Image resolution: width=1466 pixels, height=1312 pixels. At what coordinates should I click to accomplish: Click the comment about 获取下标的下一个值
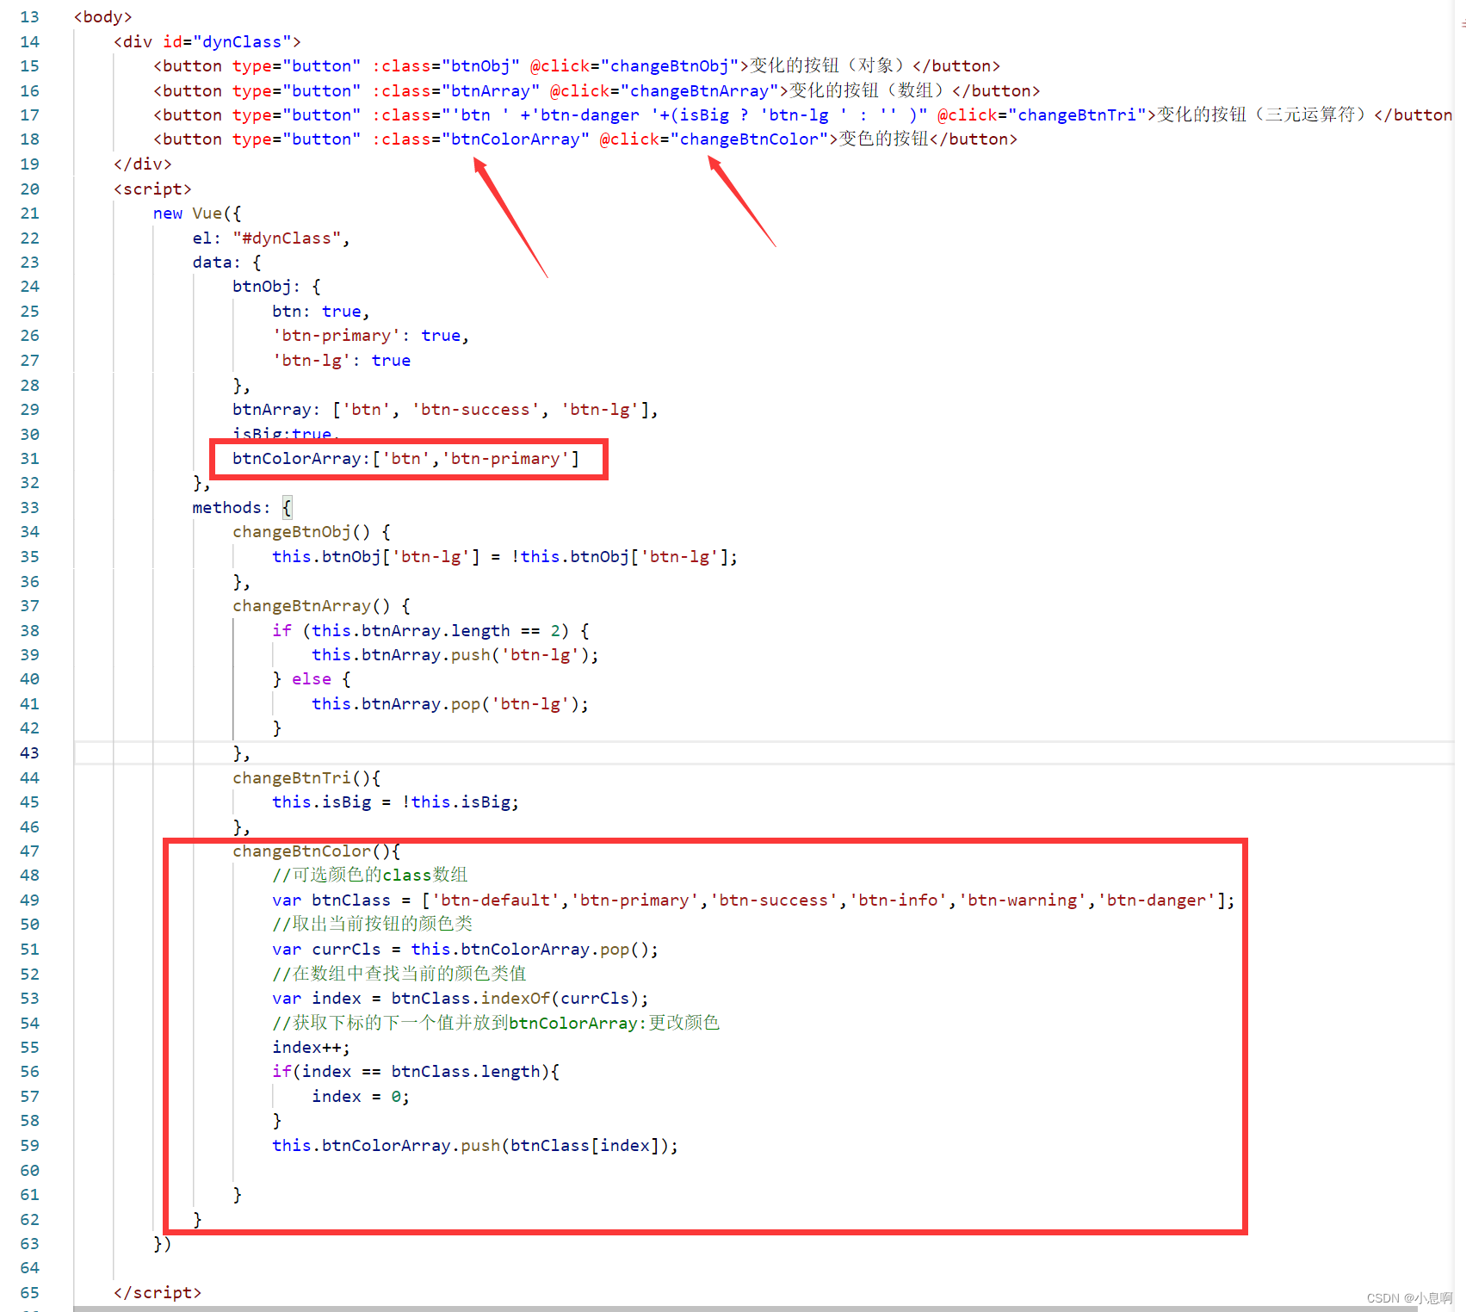pyautogui.click(x=496, y=1023)
